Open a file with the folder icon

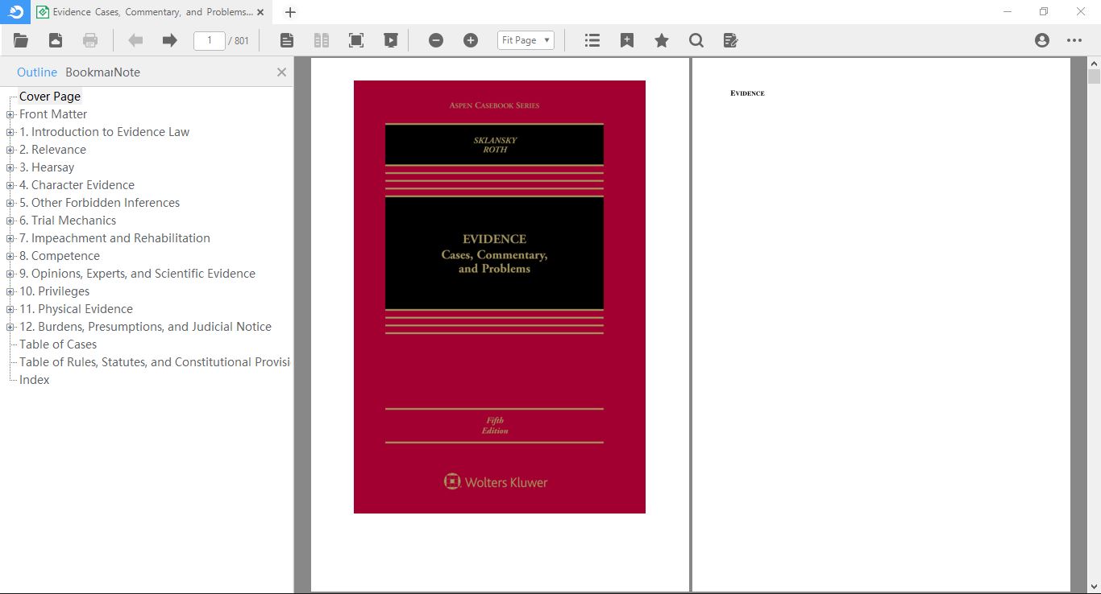[x=21, y=40]
